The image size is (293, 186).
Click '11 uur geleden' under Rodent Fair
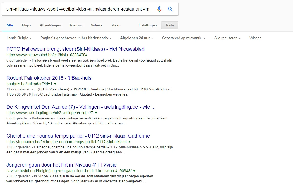18,89
